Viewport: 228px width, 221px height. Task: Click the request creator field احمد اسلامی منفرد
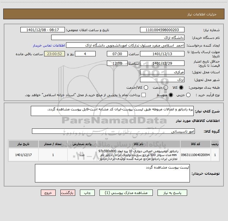[x=125, y=45]
